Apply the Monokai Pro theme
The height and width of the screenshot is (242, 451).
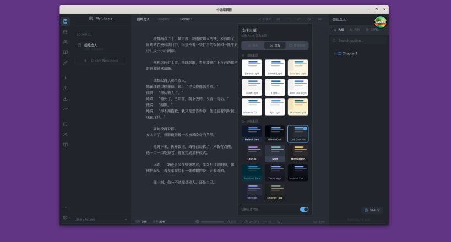(298, 153)
